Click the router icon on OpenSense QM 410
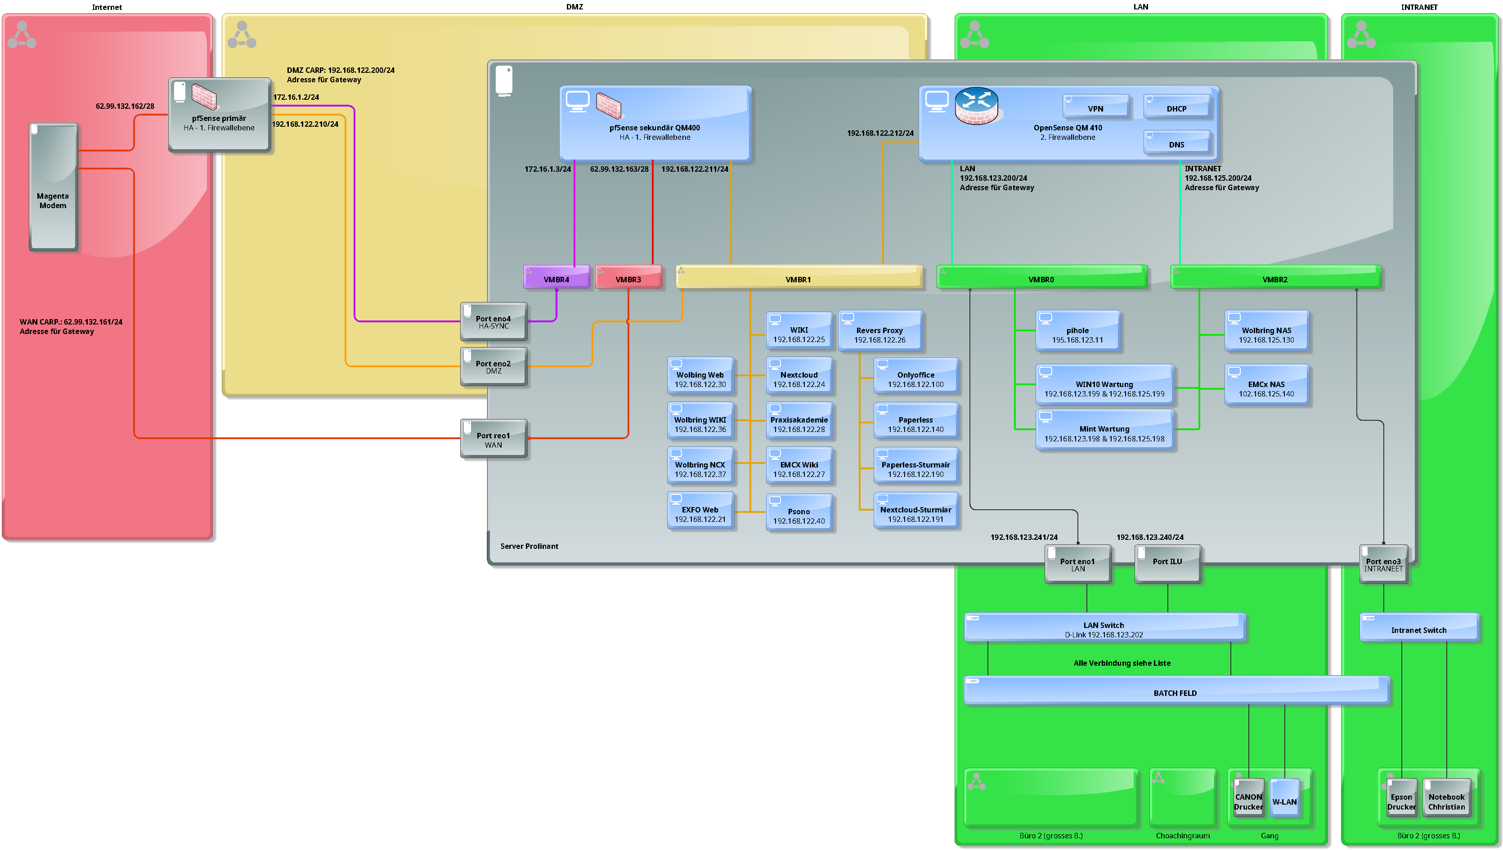The width and height of the screenshot is (1503, 850). (976, 106)
